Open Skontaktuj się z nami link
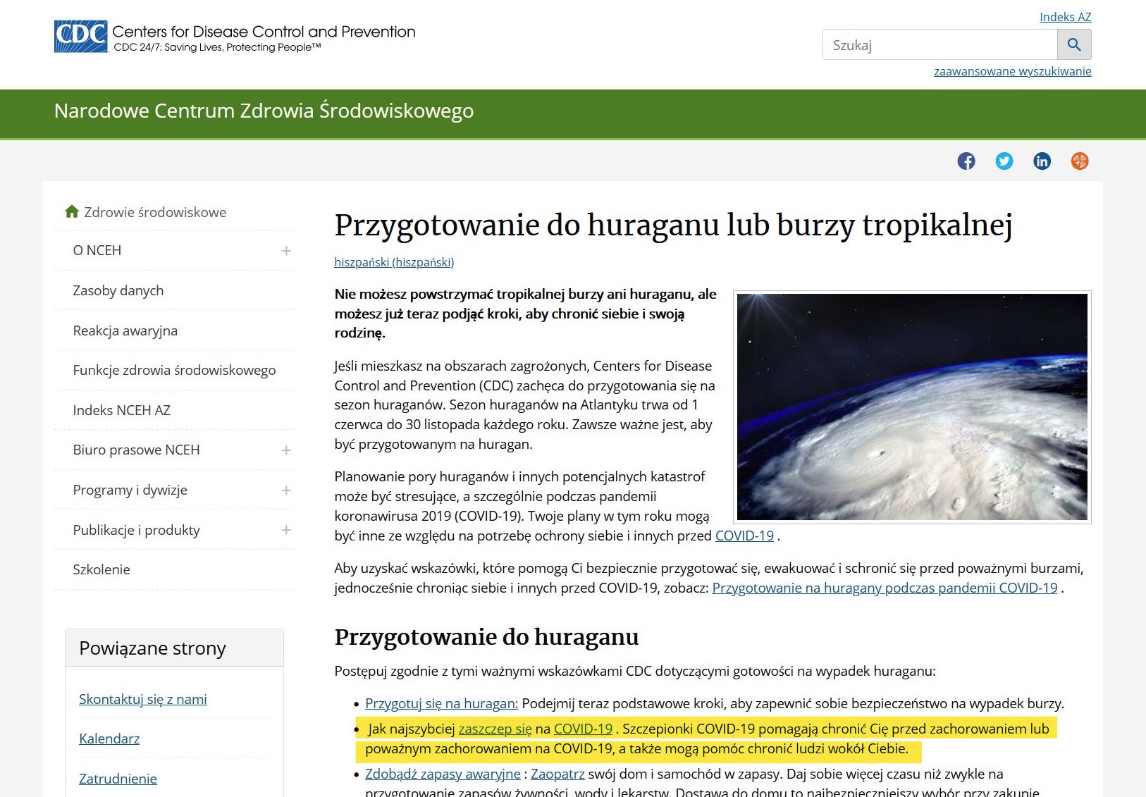Image resolution: width=1146 pixels, height=797 pixels. pyautogui.click(x=143, y=699)
